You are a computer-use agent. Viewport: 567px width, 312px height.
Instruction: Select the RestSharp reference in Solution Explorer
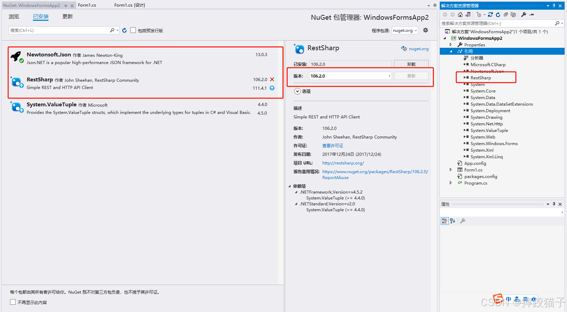(481, 78)
